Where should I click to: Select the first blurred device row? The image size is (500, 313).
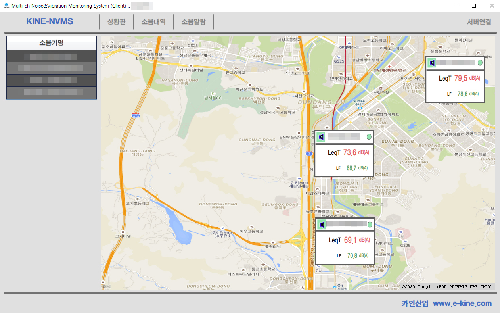(x=52, y=56)
